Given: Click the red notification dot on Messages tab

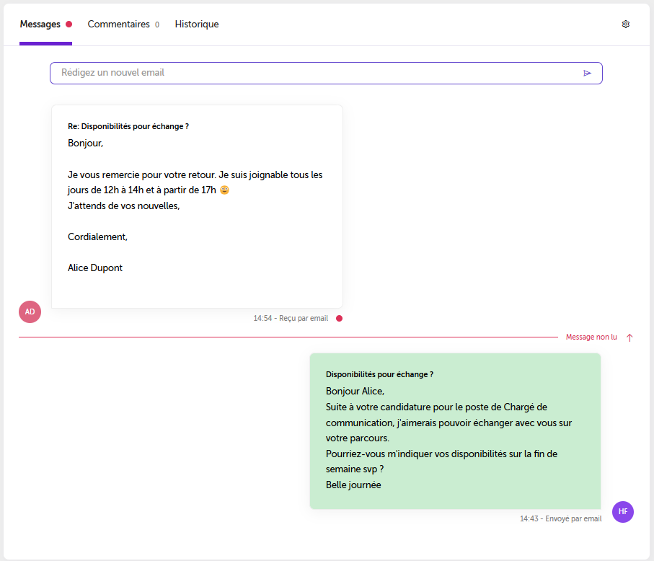Looking at the screenshot, I should [69, 25].
